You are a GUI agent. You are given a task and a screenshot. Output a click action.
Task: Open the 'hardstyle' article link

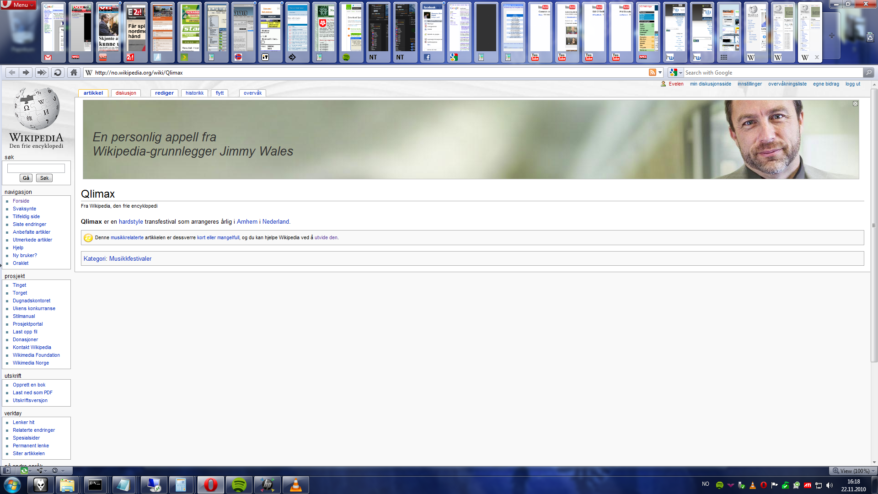(131, 221)
